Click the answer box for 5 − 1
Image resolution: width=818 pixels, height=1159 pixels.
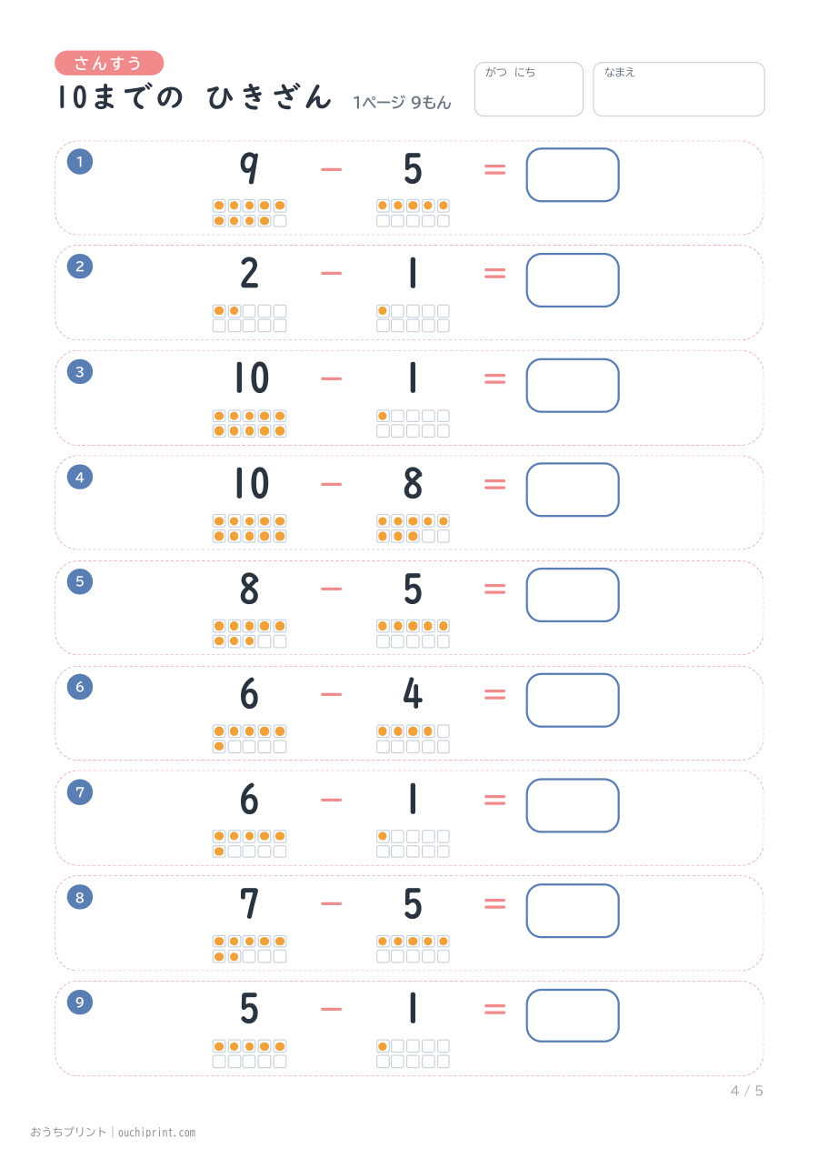click(573, 1015)
